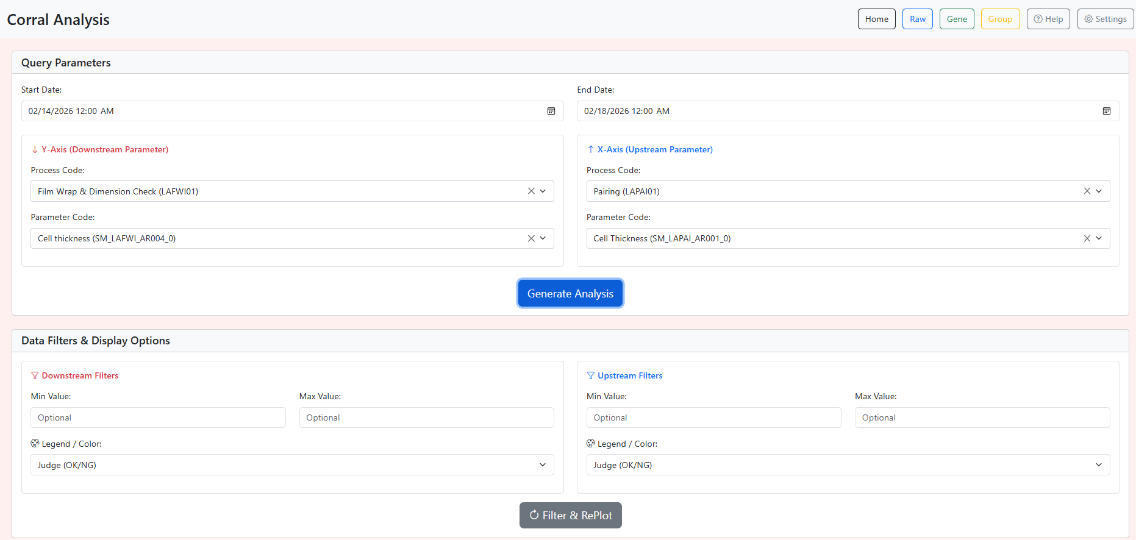Focus the Upstream Max Value field
1136x540 pixels.
tap(982, 417)
